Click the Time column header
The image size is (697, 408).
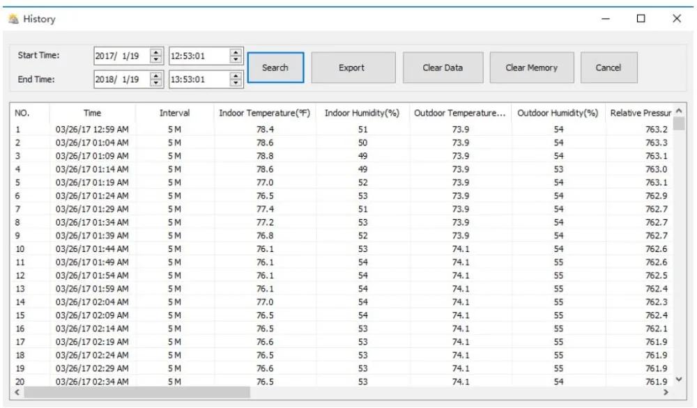click(x=92, y=113)
